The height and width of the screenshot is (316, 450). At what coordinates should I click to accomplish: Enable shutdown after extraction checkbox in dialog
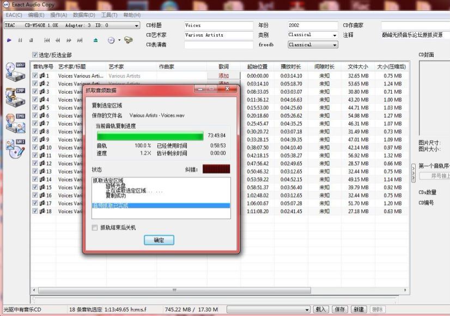94,228
